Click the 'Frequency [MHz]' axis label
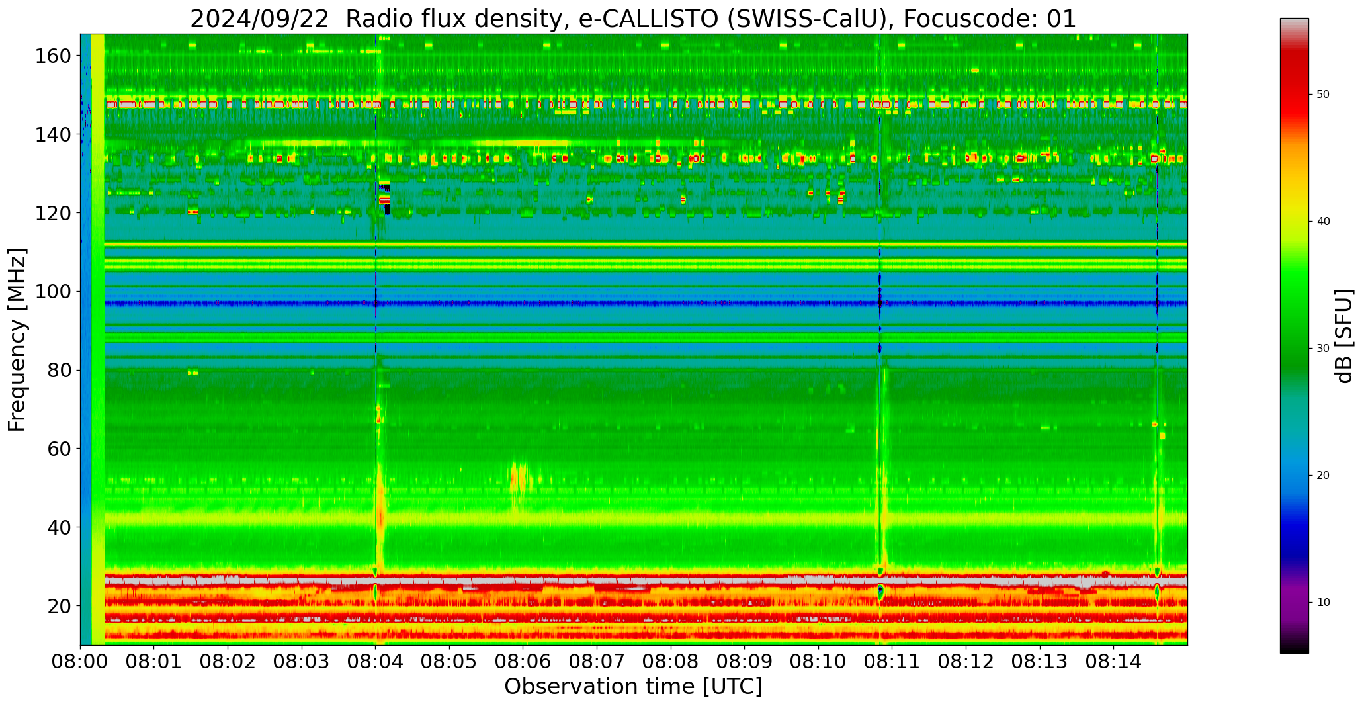Viewport: 1364px width, 706px height. pos(18,339)
